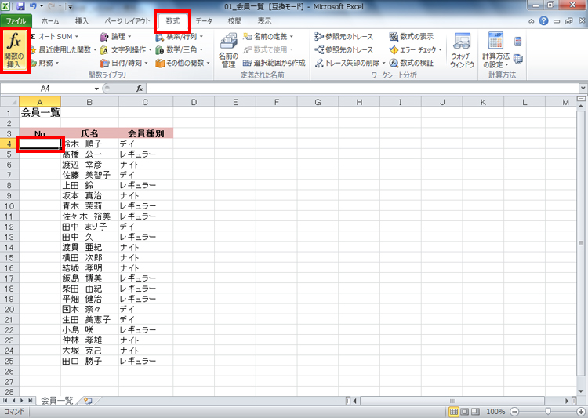Open Lookup & Reference (検索/行列) menu
This screenshot has width=588, height=418.
click(x=180, y=36)
